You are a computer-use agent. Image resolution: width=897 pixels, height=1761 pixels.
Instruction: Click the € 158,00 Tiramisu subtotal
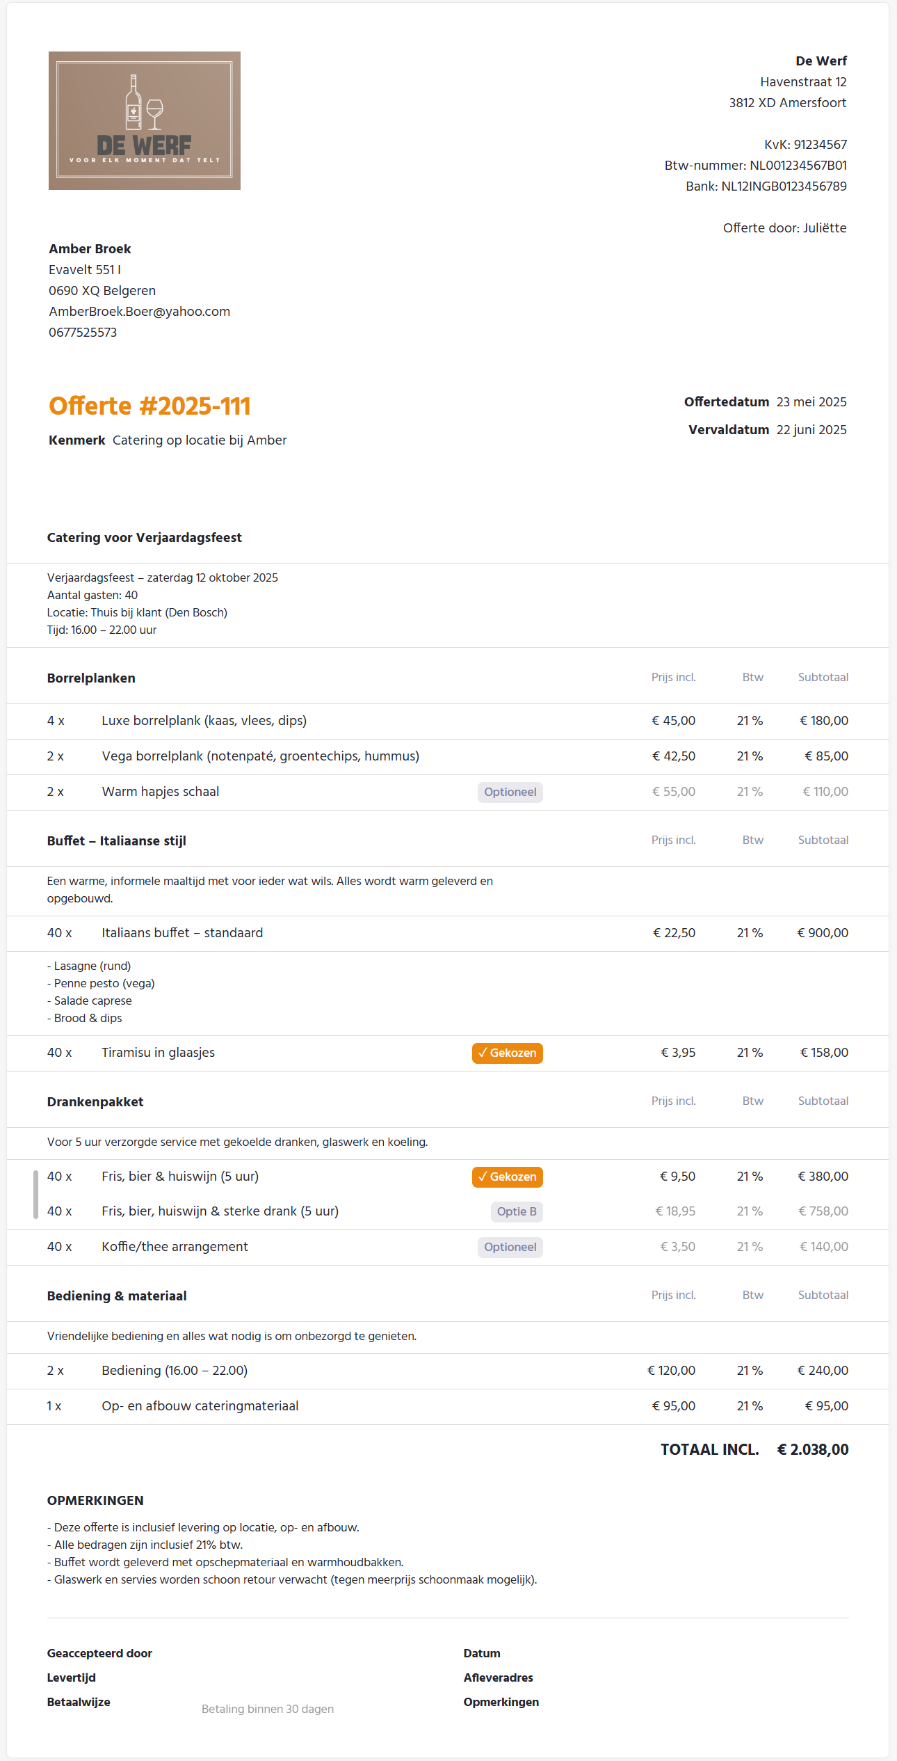click(824, 1053)
